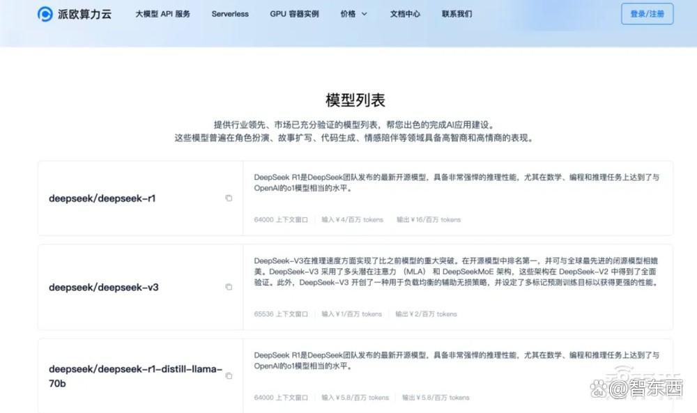The height and width of the screenshot is (413, 697).
Task: Copy the deepseek-r1-distill-llama-70b model name
Action: click(229, 375)
